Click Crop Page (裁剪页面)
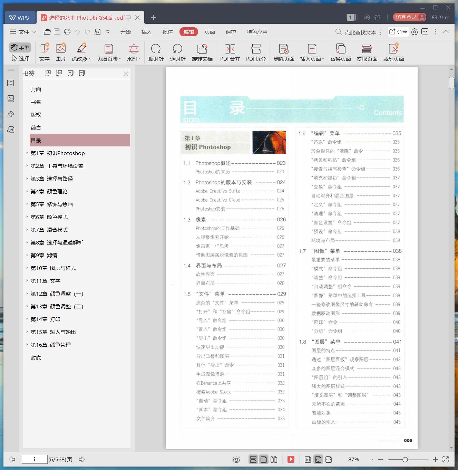This screenshot has height=470, width=458. point(394,52)
